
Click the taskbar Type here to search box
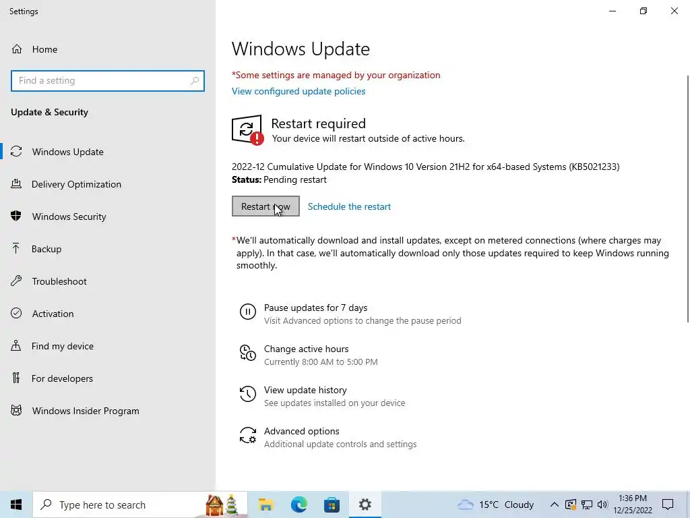click(x=140, y=505)
